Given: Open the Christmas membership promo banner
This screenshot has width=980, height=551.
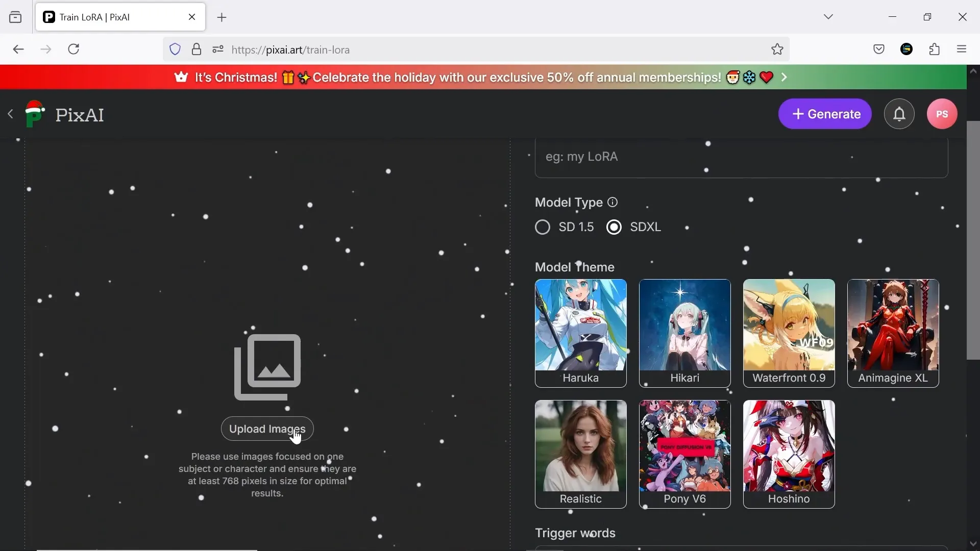Looking at the screenshot, I should pos(483,78).
